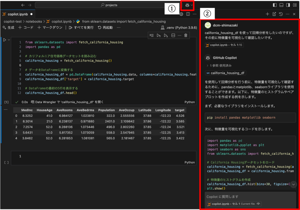Go back with the left arrow

(x=23, y=5)
